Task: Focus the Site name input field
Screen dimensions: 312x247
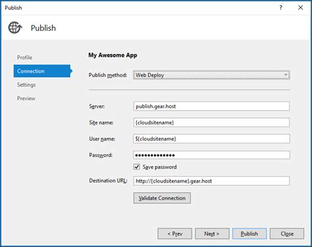Action: tap(211, 123)
